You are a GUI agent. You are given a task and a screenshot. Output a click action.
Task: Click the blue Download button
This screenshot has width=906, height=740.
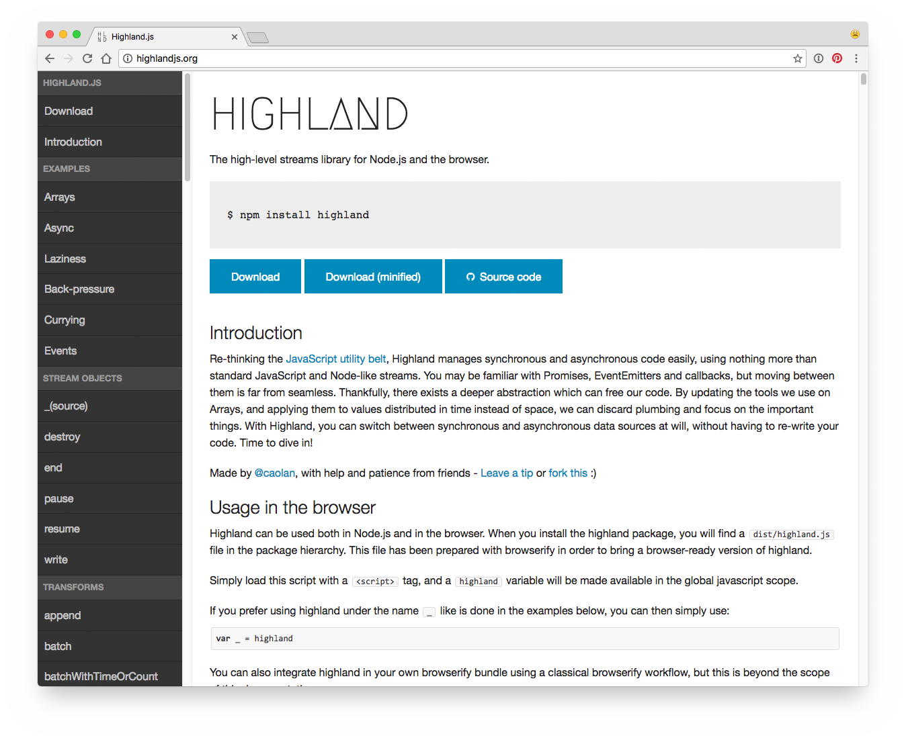pyautogui.click(x=255, y=277)
